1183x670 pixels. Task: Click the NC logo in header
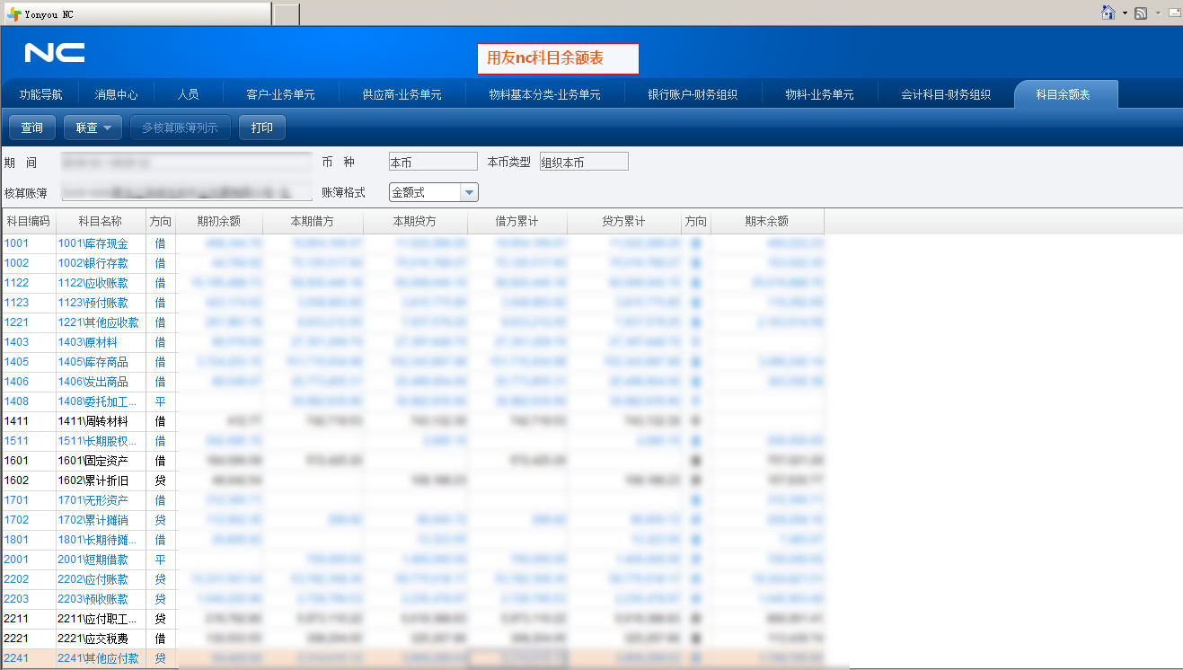click(x=55, y=53)
